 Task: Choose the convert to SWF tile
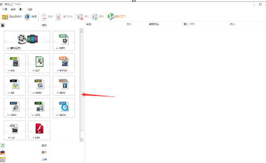point(39,130)
